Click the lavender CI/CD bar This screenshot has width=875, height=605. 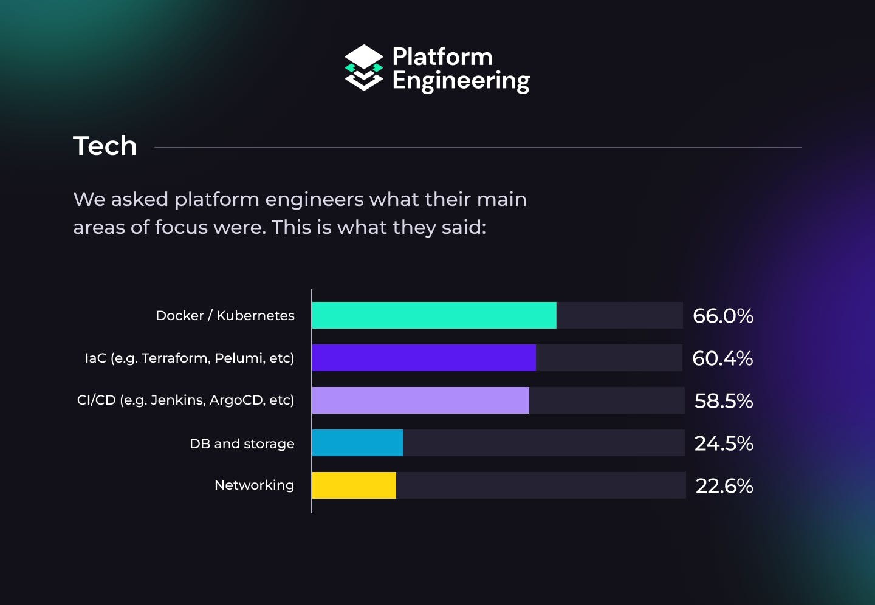420,400
